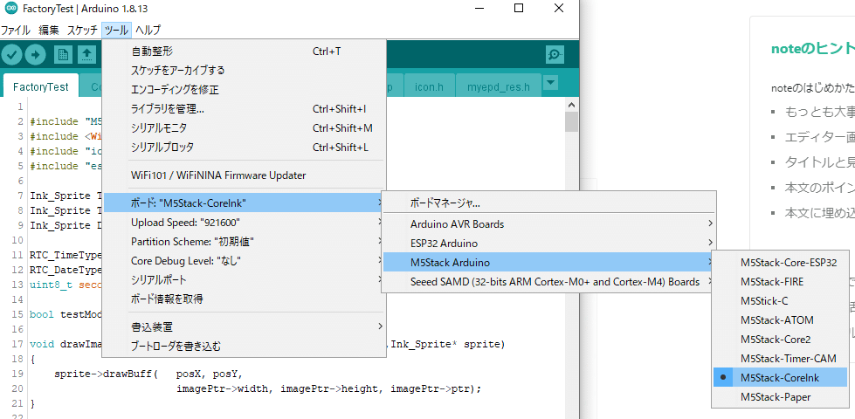
Task: Select the M5Stick-C board
Action: click(x=780, y=301)
